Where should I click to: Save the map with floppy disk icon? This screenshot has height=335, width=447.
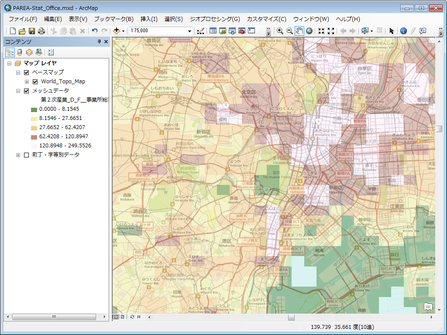pos(32,31)
